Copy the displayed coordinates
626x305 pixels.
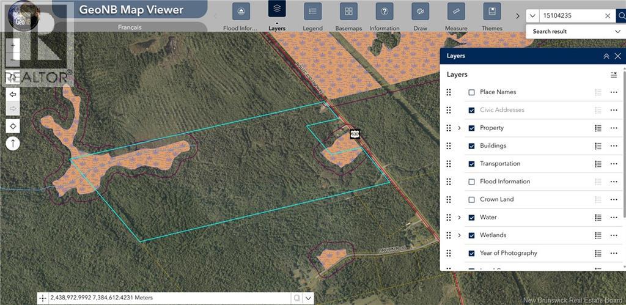coord(296,298)
